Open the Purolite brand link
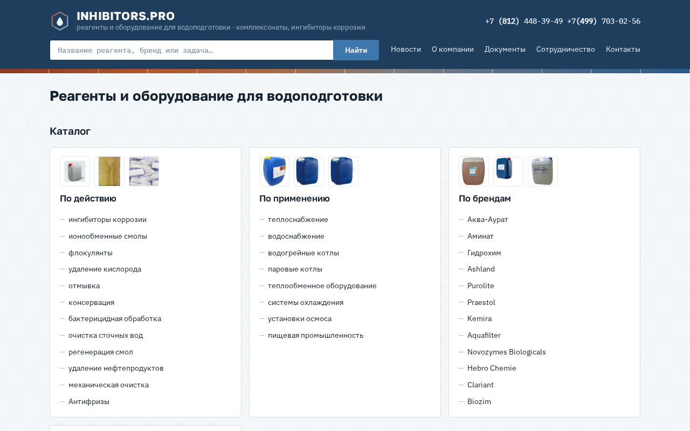The image size is (690, 431). coord(481,286)
